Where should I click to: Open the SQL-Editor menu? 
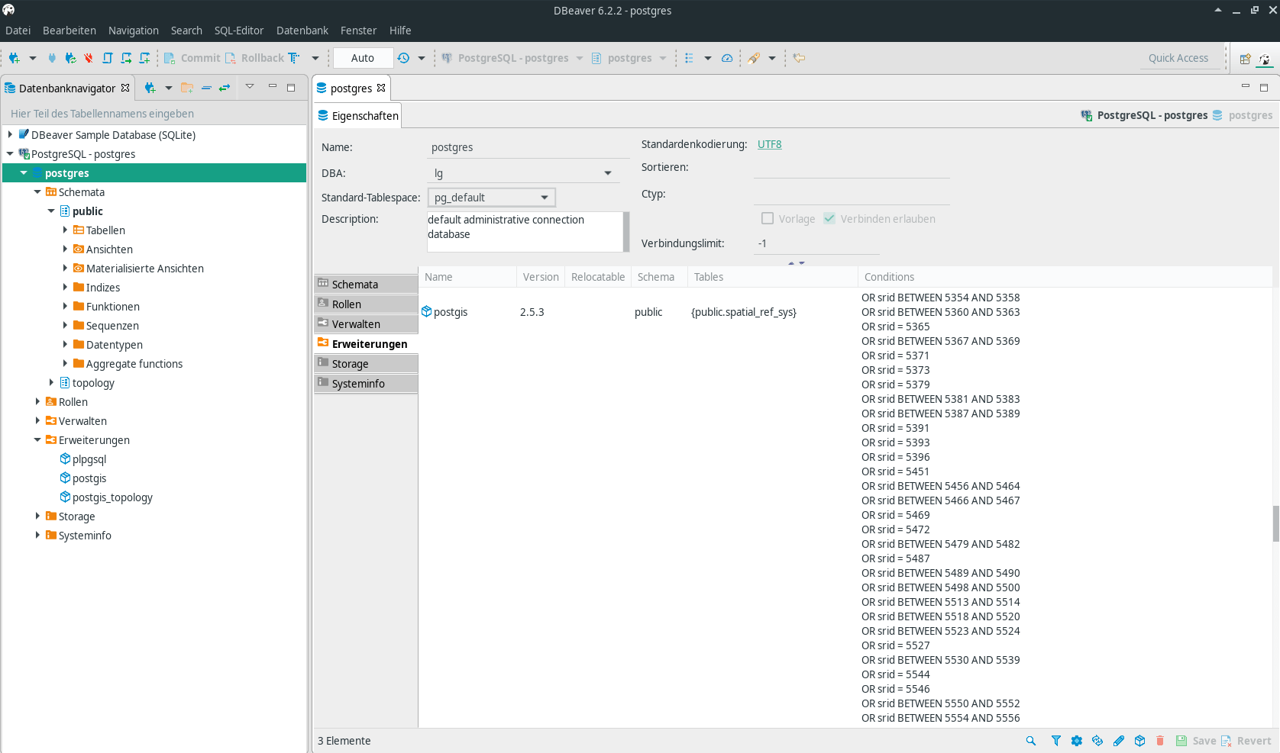click(238, 31)
